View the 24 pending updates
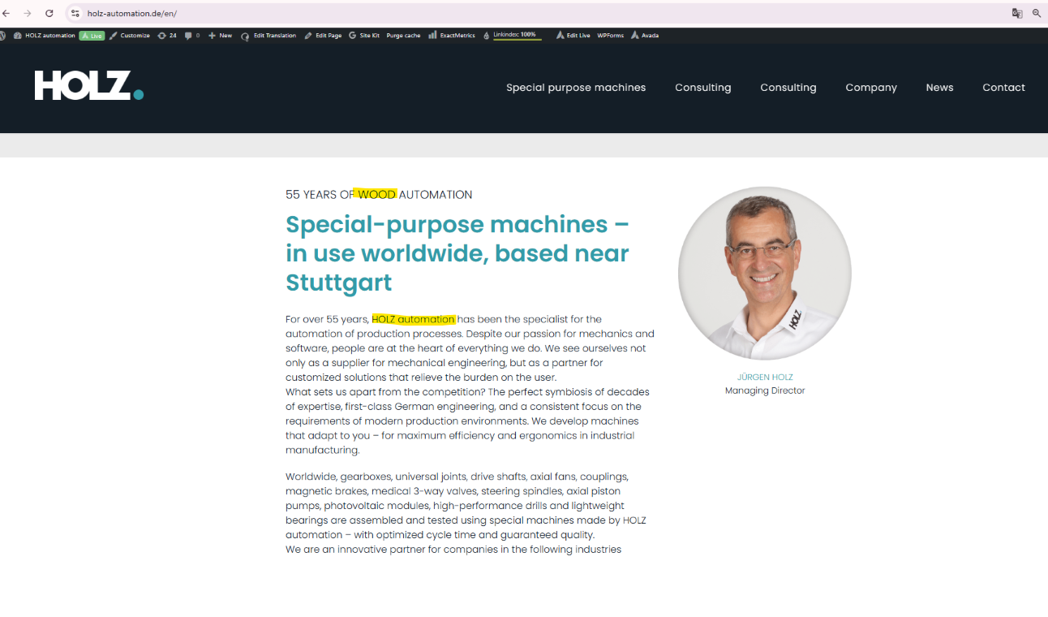Screen dimensions: 1048x617 (x=166, y=36)
